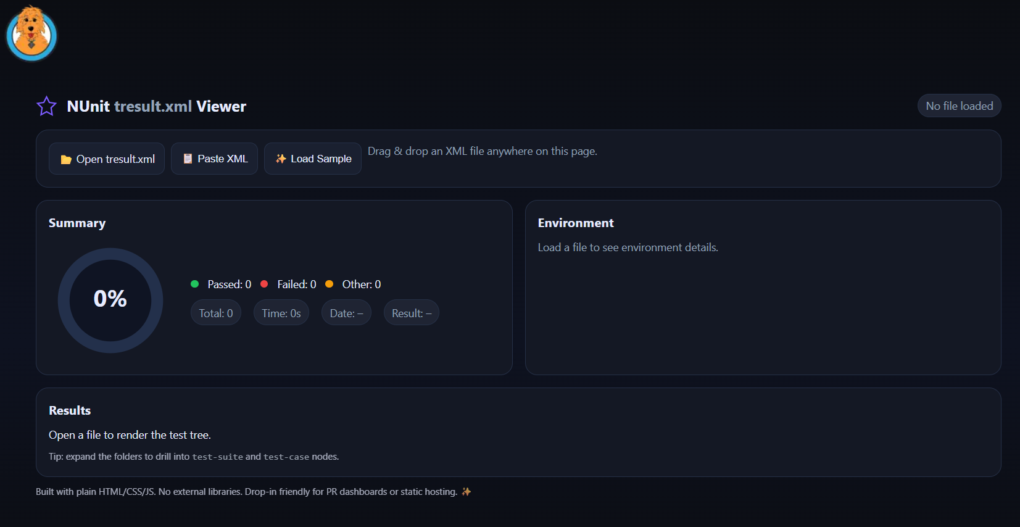
Task: Click the dog mascot logo at top left
Action: click(31, 34)
